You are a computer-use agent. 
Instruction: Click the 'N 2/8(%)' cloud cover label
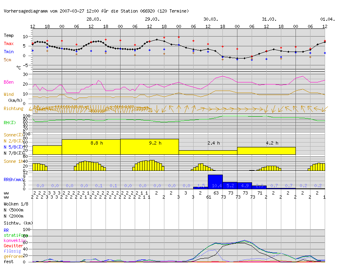click(x=13, y=141)
